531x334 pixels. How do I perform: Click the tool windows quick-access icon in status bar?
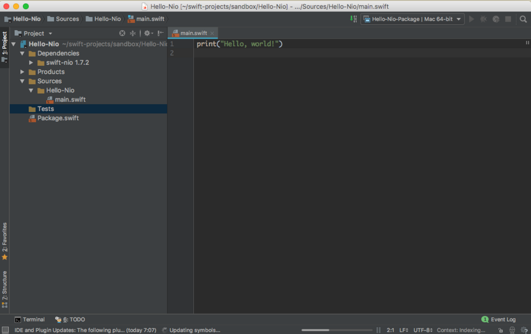[5, 330]
